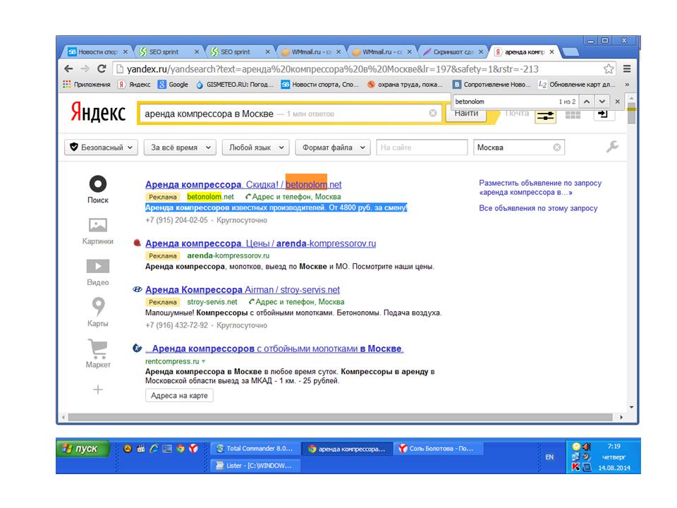Open the Airman / stroy-servis.net ad link
Image resolution: width=677 pixels, height=508 pixels.
[242, 289]
